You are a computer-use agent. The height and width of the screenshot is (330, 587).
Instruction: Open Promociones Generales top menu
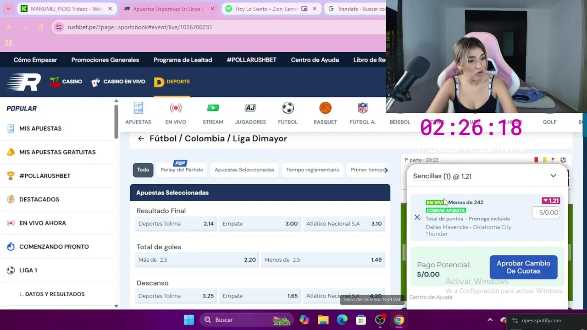click(105, 60)
